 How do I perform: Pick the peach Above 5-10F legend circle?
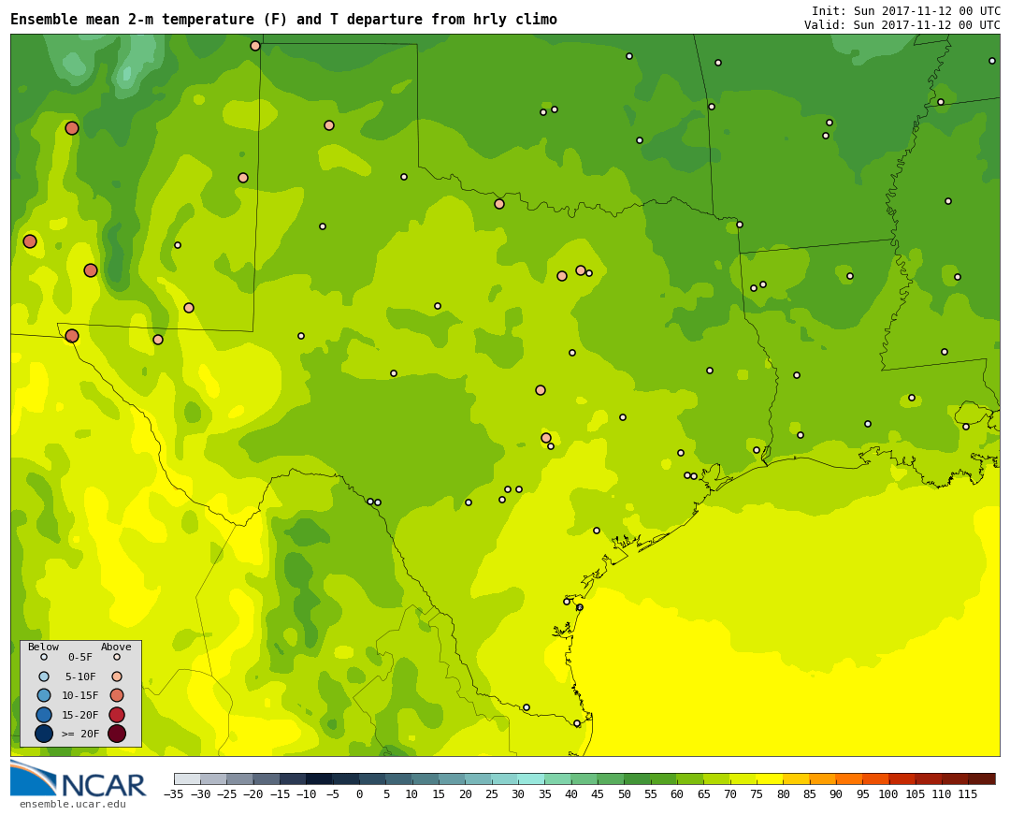(117, 677)
